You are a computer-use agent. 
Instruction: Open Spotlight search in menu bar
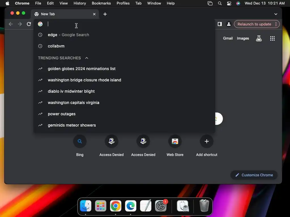pos(220,3)
